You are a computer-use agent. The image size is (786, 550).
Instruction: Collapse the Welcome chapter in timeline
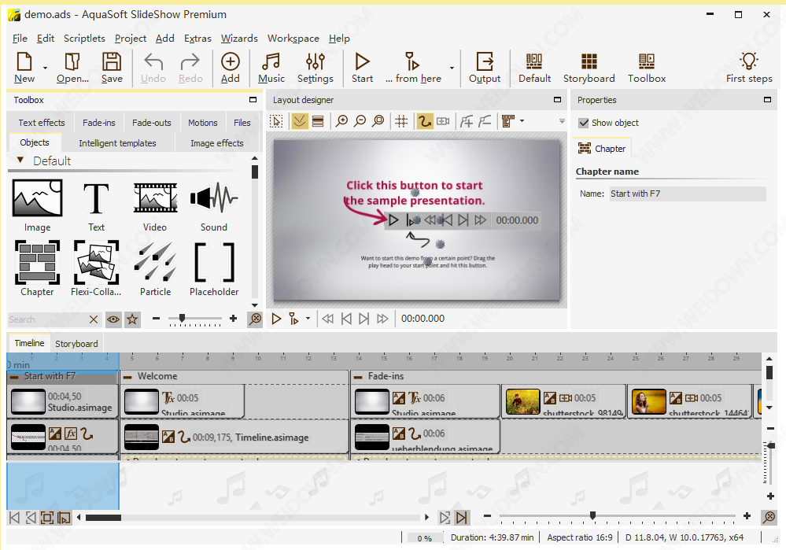click(x=127, y=377)
